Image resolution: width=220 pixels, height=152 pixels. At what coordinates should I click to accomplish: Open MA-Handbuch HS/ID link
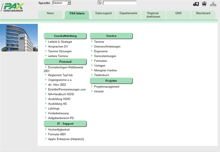click(61, 94)
